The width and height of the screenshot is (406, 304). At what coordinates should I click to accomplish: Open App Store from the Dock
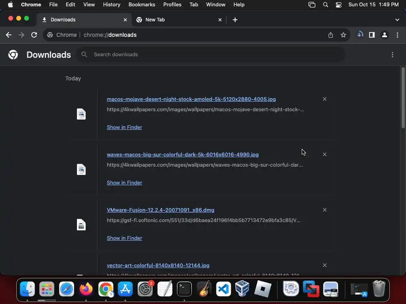pyautogui.click(x=125, y=289)
